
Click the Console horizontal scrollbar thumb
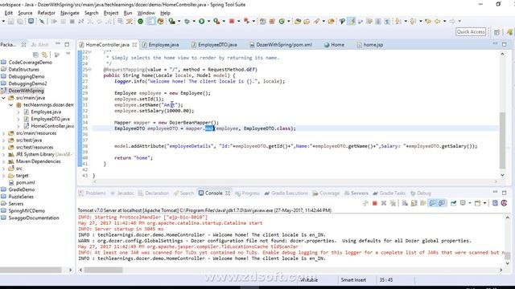pyautogui.click(x=103, y=270)
